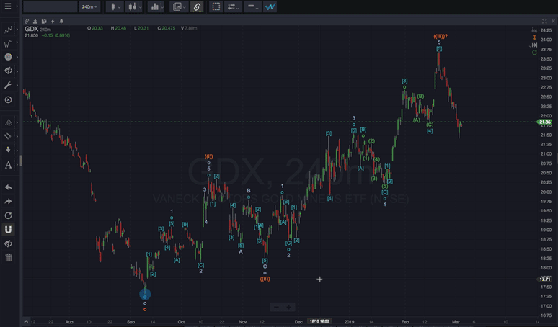Click the zoom out minus button
This screenshot has height=327, width=558.
(x=277, y=307)
